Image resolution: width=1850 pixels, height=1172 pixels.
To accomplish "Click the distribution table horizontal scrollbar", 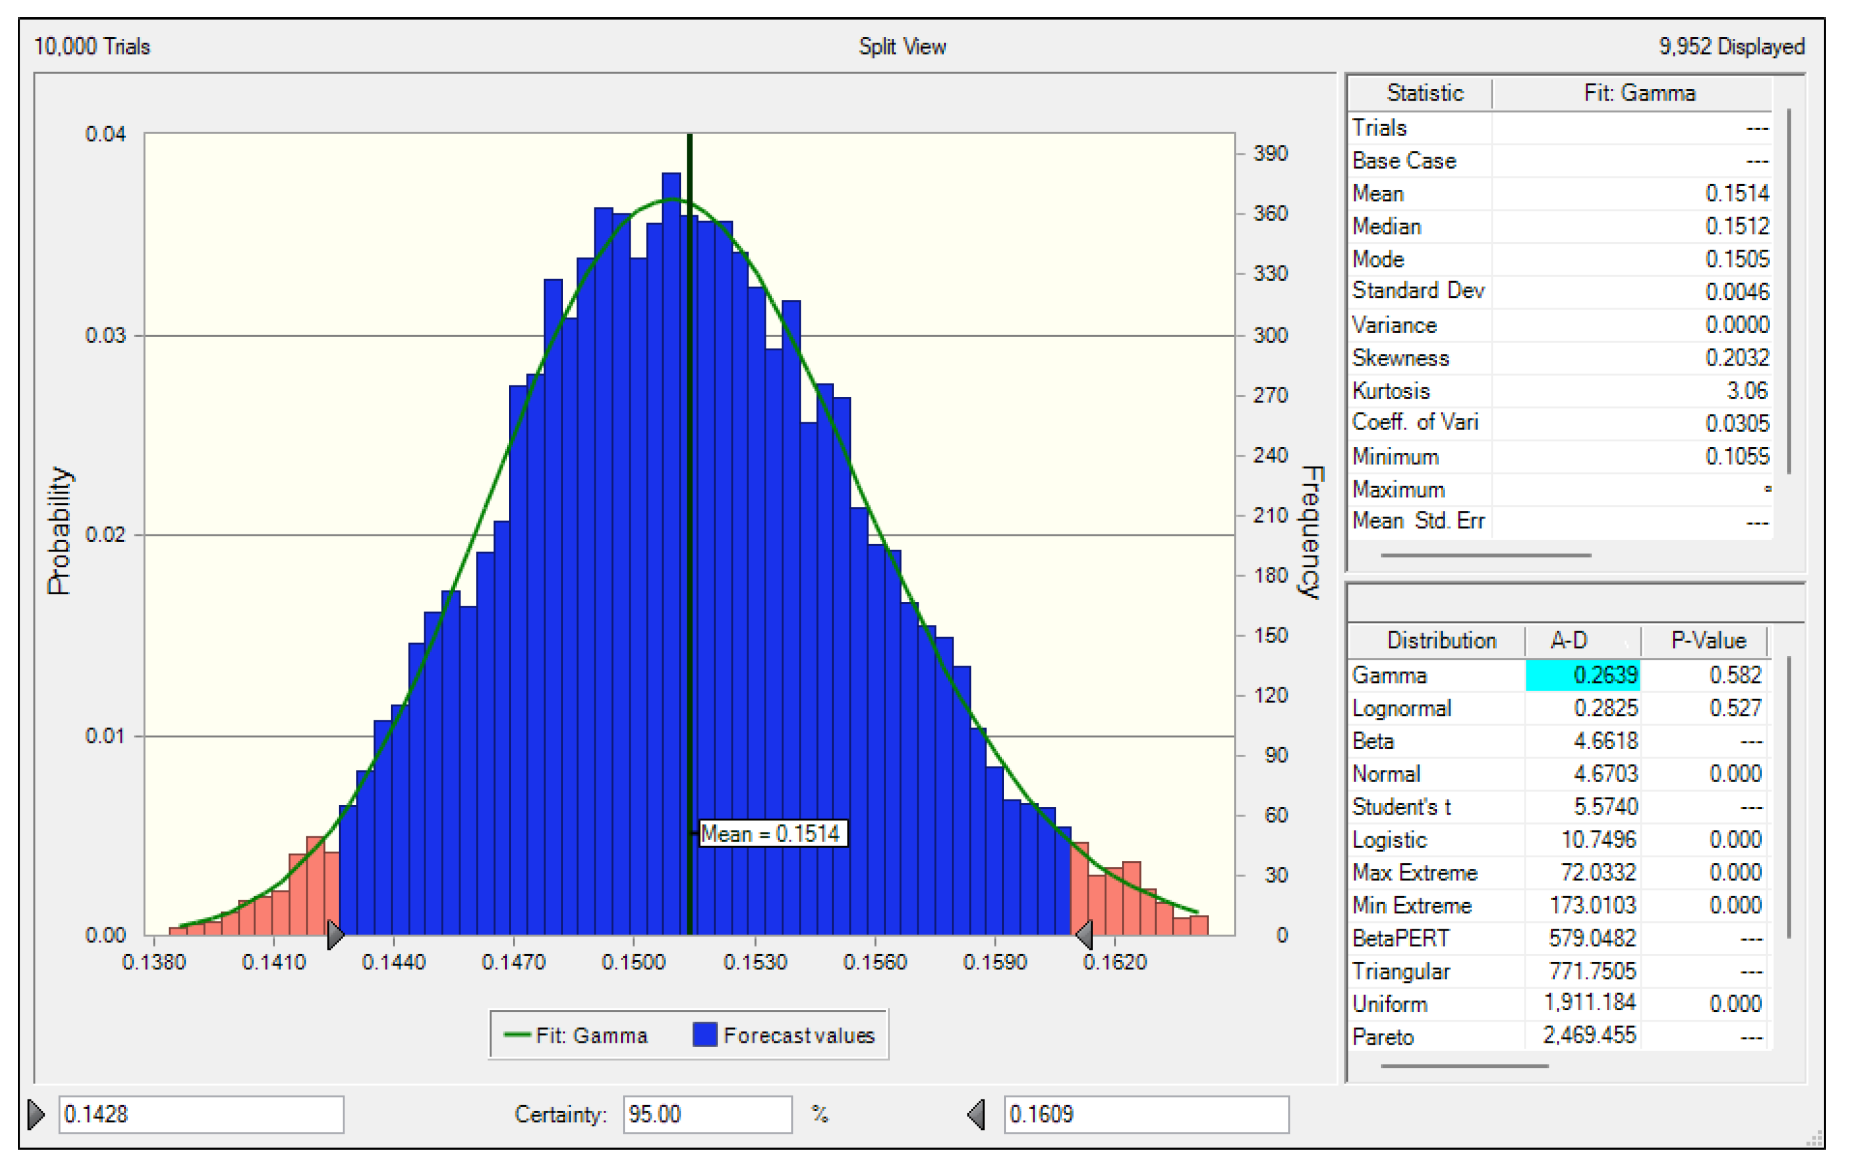I will coord(1465,1066).
